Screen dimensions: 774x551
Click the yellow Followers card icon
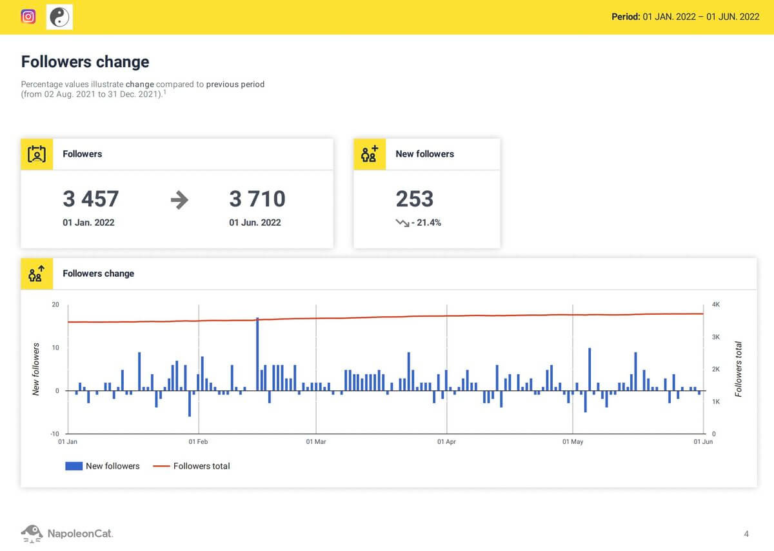click(37, 154)
